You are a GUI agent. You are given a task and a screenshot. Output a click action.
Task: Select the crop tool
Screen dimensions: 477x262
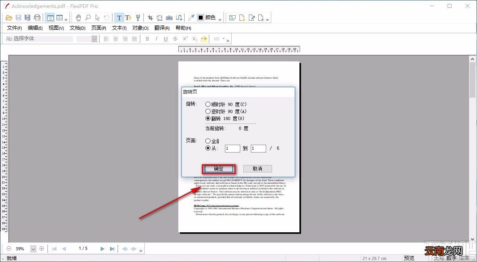click(x=150, y=18)
